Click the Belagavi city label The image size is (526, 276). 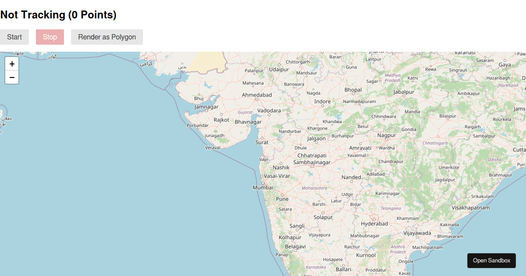tap(295, 247)
